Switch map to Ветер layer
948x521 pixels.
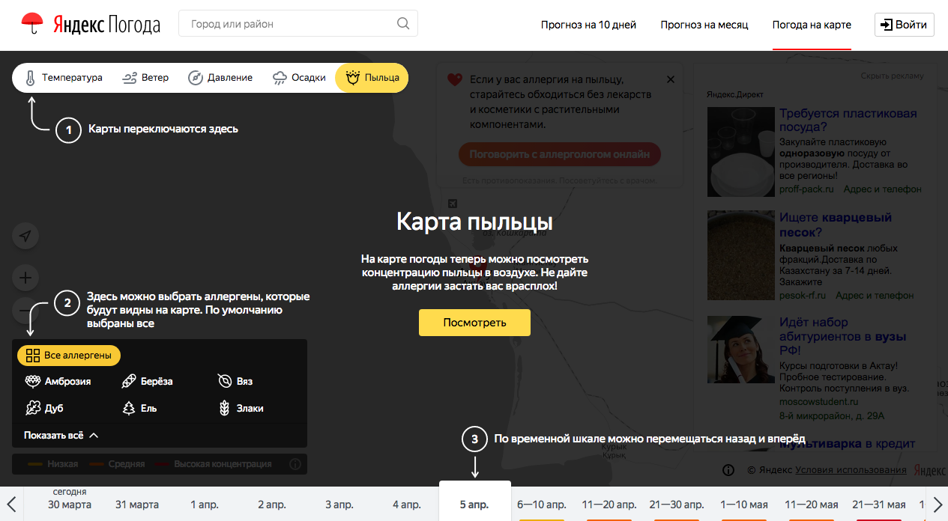click(145, 77)
